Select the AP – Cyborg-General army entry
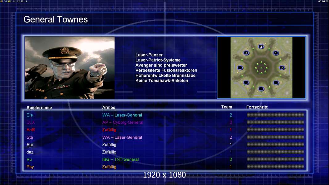Viewport: 329px width, 185px height. (123, 122)
